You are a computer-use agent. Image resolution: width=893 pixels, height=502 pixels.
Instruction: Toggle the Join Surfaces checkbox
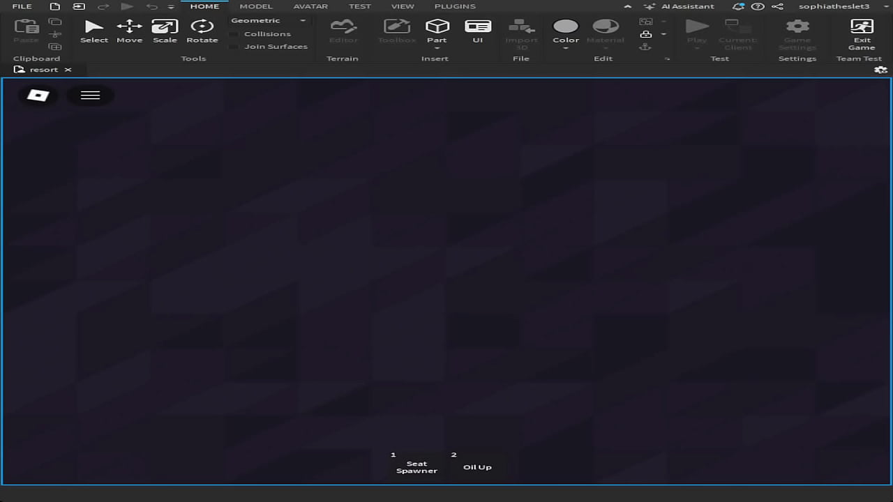point(234,47)
